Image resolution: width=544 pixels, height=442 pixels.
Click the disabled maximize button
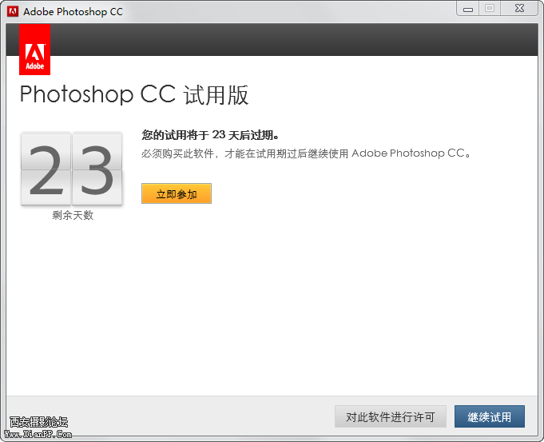[490, 8]
